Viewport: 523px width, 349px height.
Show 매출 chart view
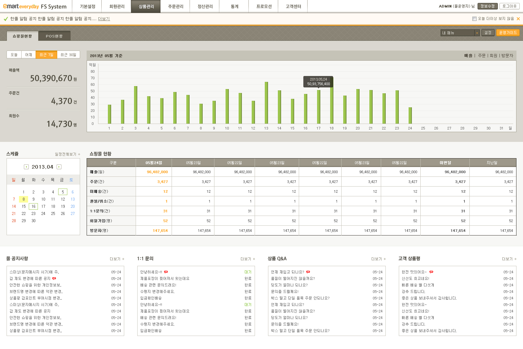tap(468, 56)
